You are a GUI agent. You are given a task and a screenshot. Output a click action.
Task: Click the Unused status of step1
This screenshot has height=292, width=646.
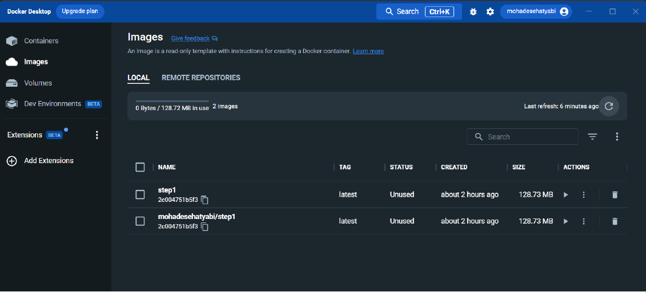[402, 194]
